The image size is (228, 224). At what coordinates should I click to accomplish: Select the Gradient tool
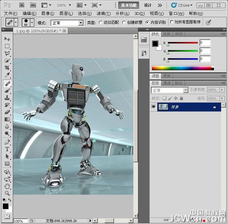(x=7, y=119)
